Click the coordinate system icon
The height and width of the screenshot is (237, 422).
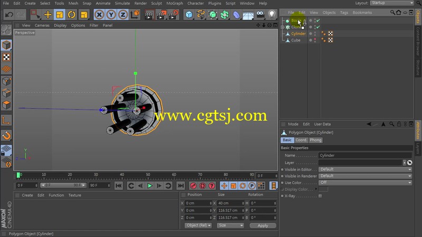pyautogui.click(x=135, y=14)
